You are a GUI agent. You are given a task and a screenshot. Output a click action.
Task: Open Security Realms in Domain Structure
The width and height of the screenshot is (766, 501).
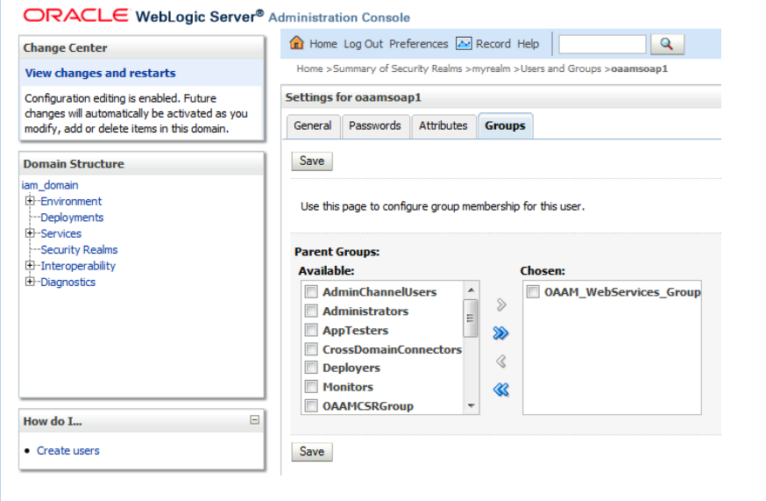click(x=79, y=249)
